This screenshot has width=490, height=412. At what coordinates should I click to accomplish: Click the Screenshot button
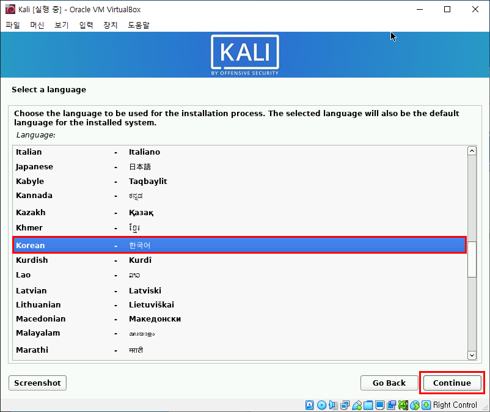point(37,383)
